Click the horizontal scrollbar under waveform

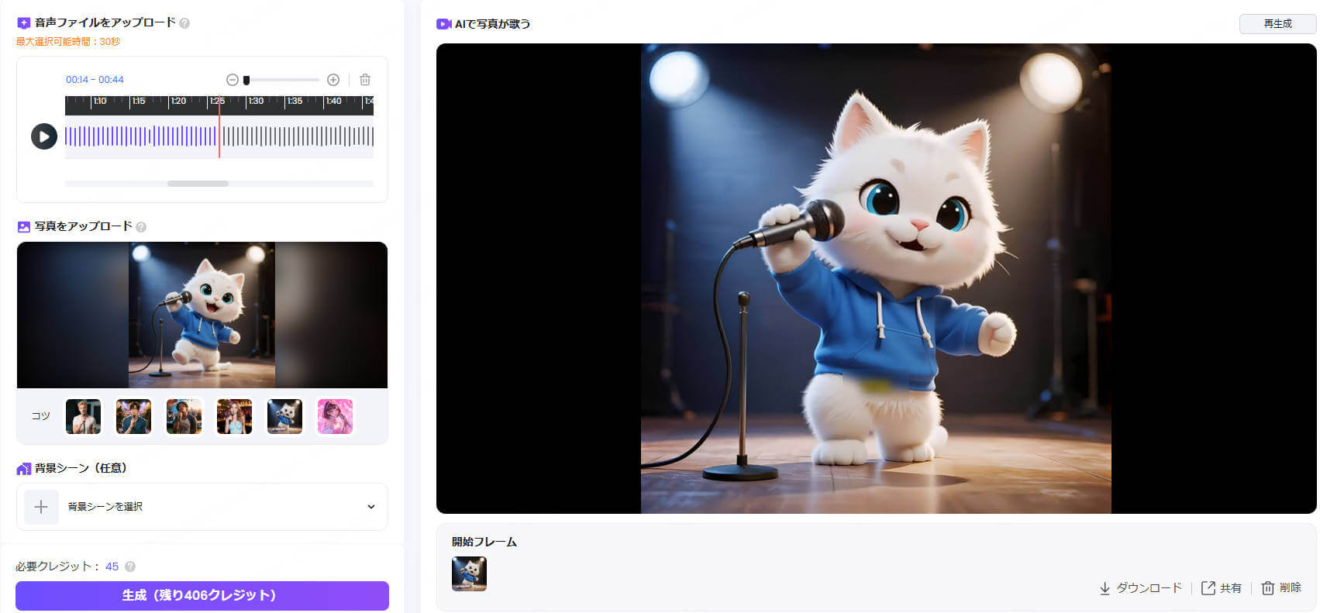pos(198,184)
